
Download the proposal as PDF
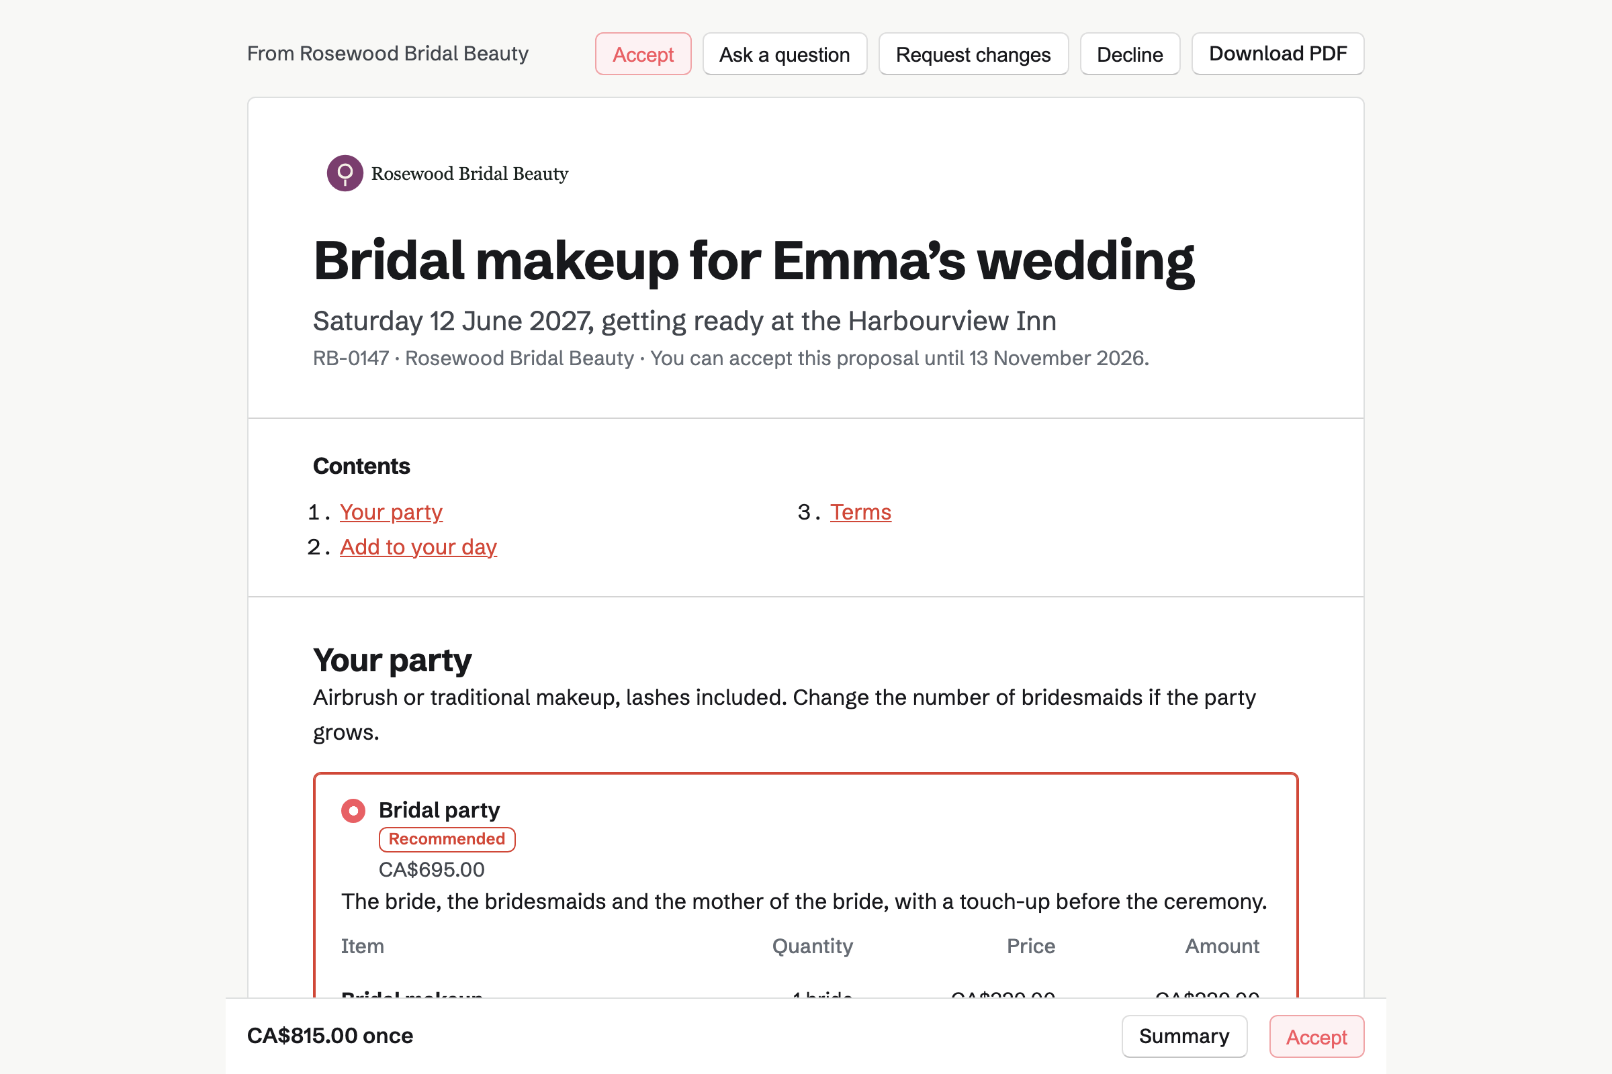point(1278,54)
